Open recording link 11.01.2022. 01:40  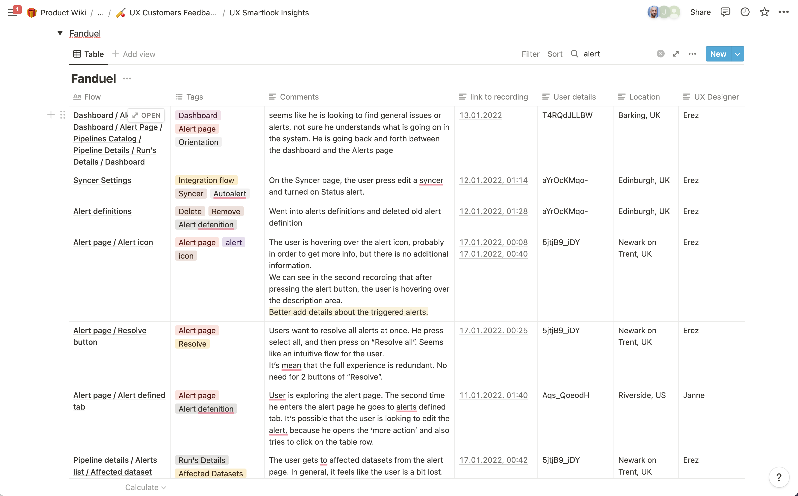pos(493,395)
